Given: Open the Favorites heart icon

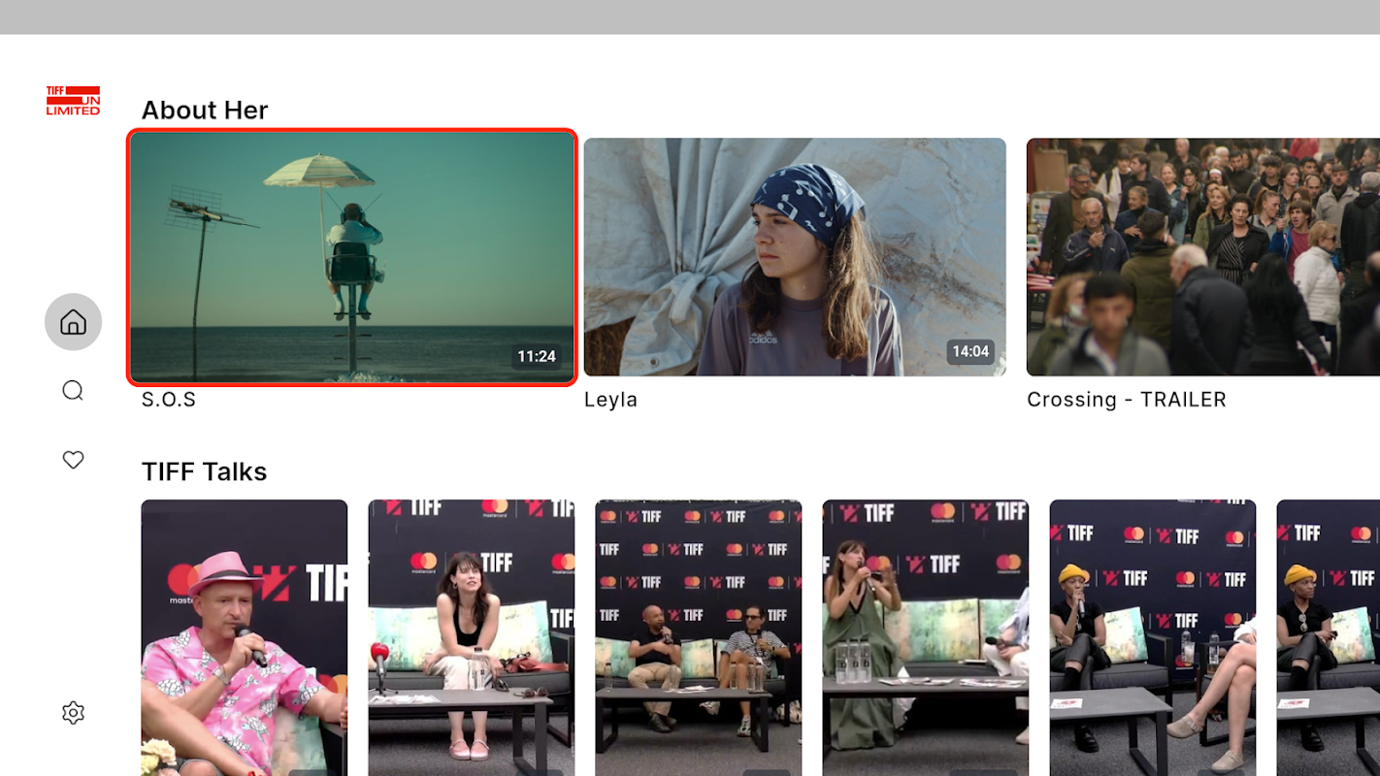Looking at the screenshot, I should point(73,460).
